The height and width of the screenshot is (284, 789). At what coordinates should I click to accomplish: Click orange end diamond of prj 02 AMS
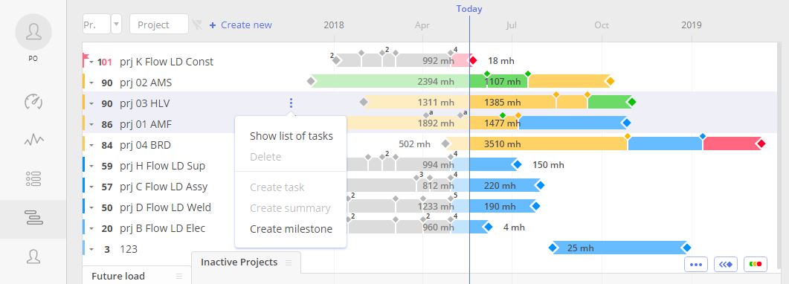tap(611, 81)
